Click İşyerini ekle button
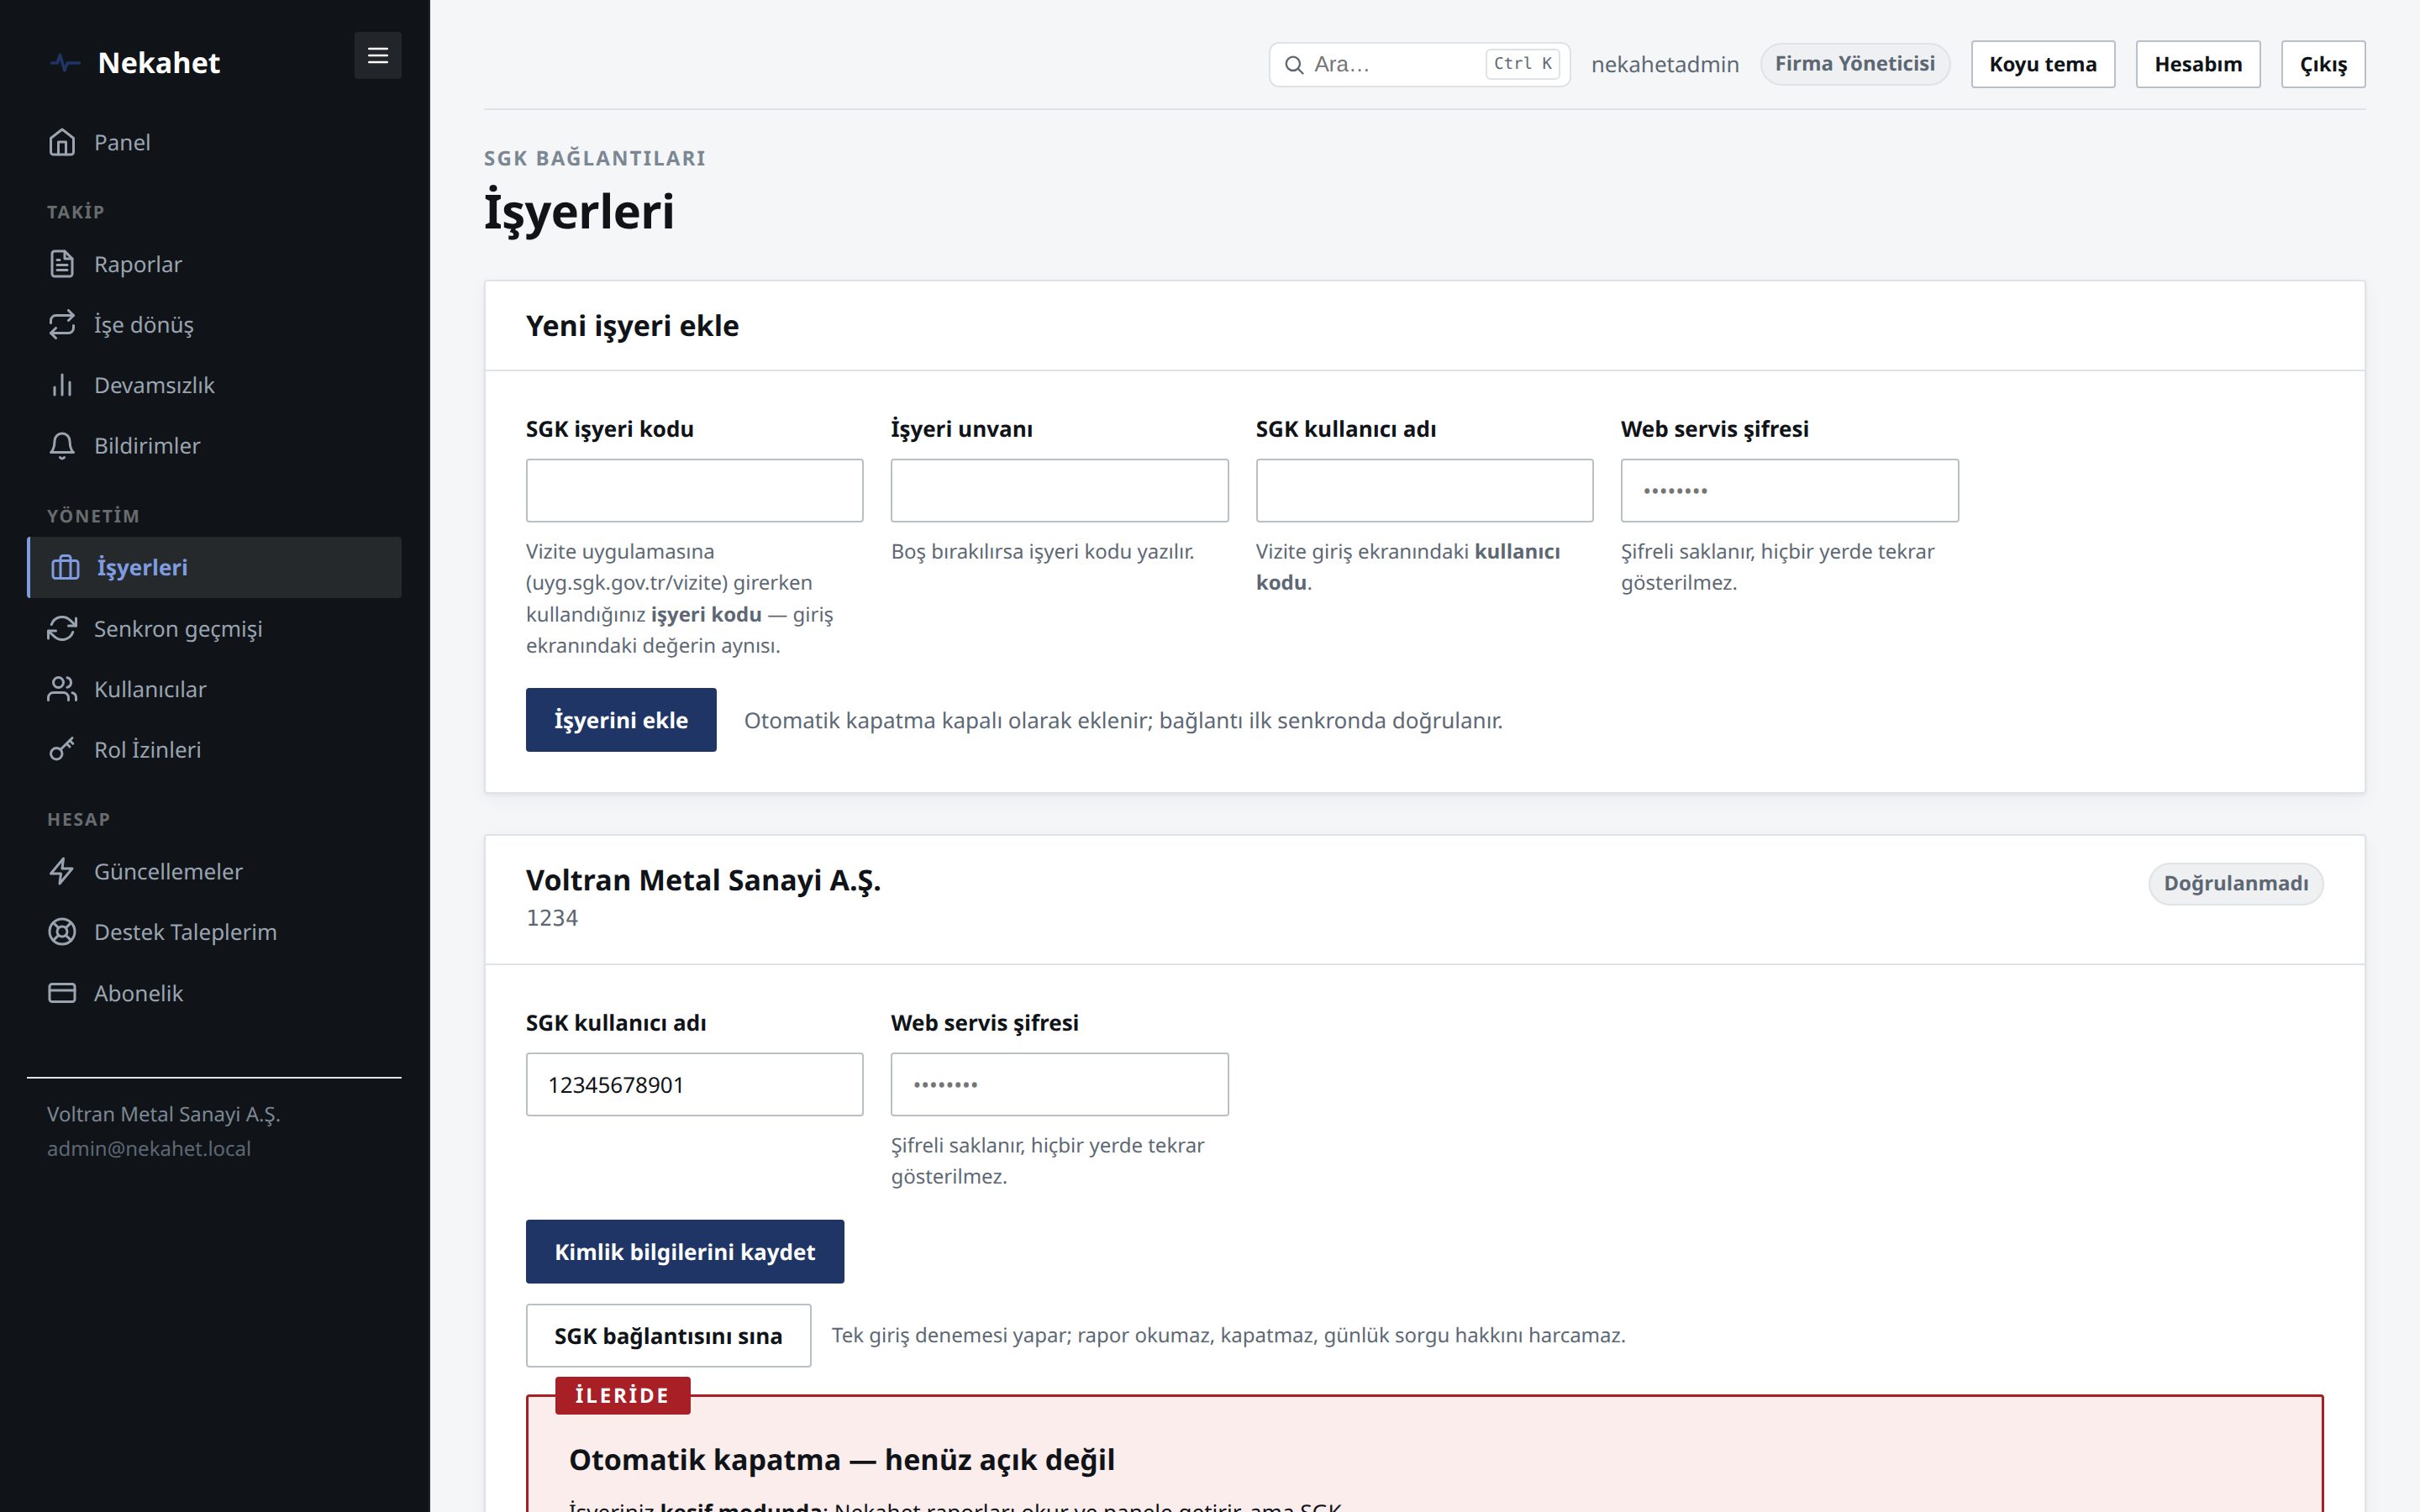The image size is (2420, 1512). (621, 720)
